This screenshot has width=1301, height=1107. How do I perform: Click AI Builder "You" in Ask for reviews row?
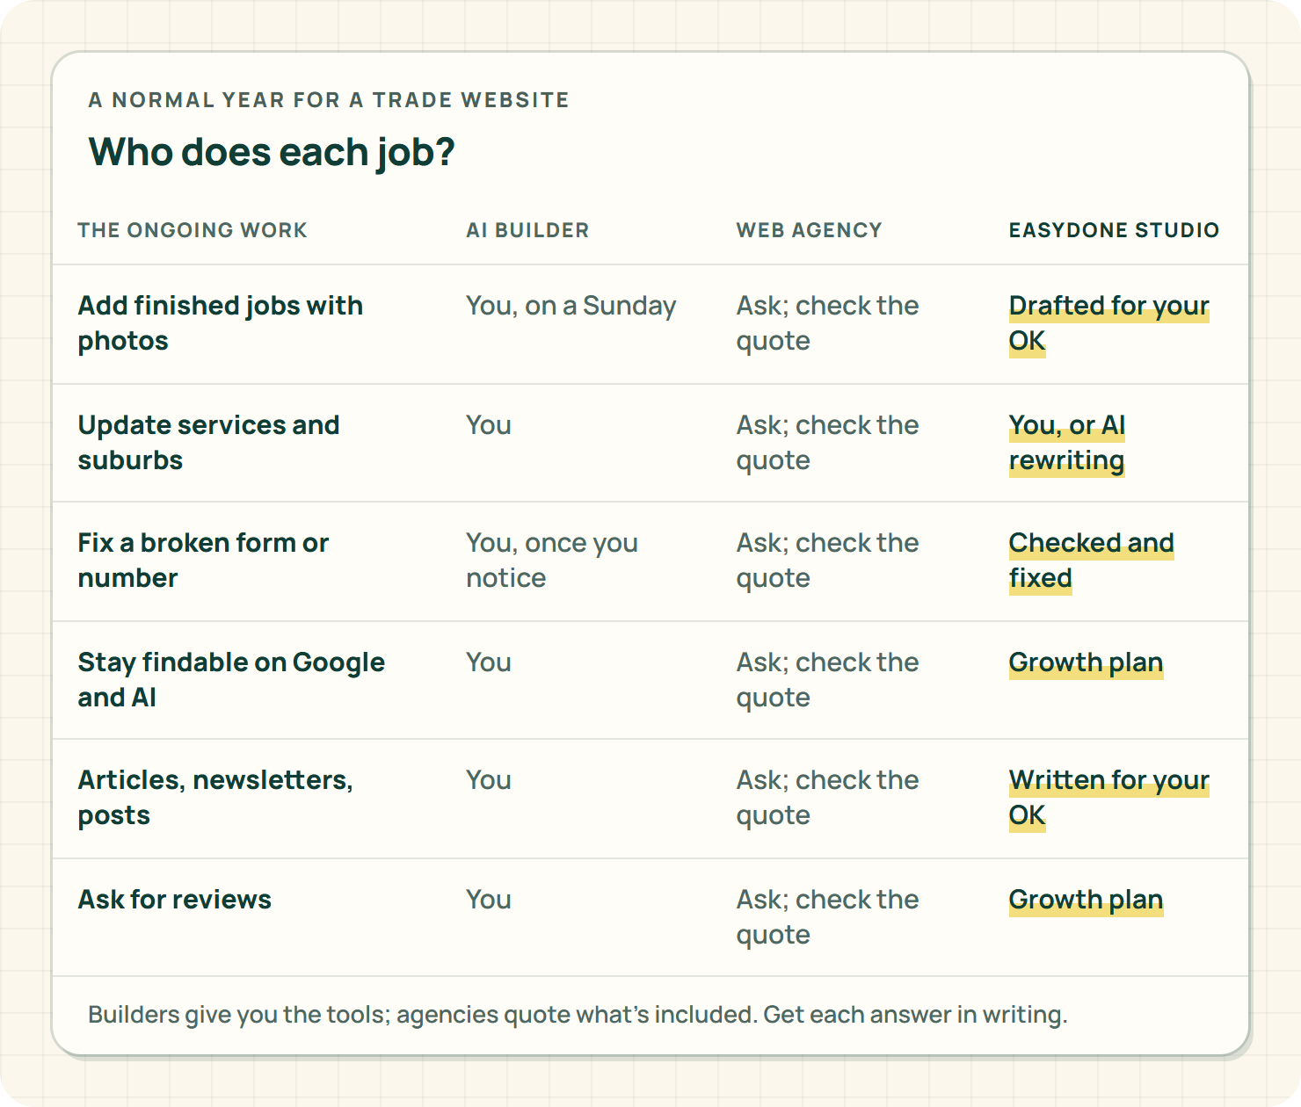pyautogui.click(x=489, y=900)
